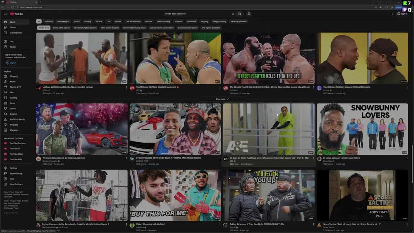
Task: Select the All filter chip
Action: [39, 21]
